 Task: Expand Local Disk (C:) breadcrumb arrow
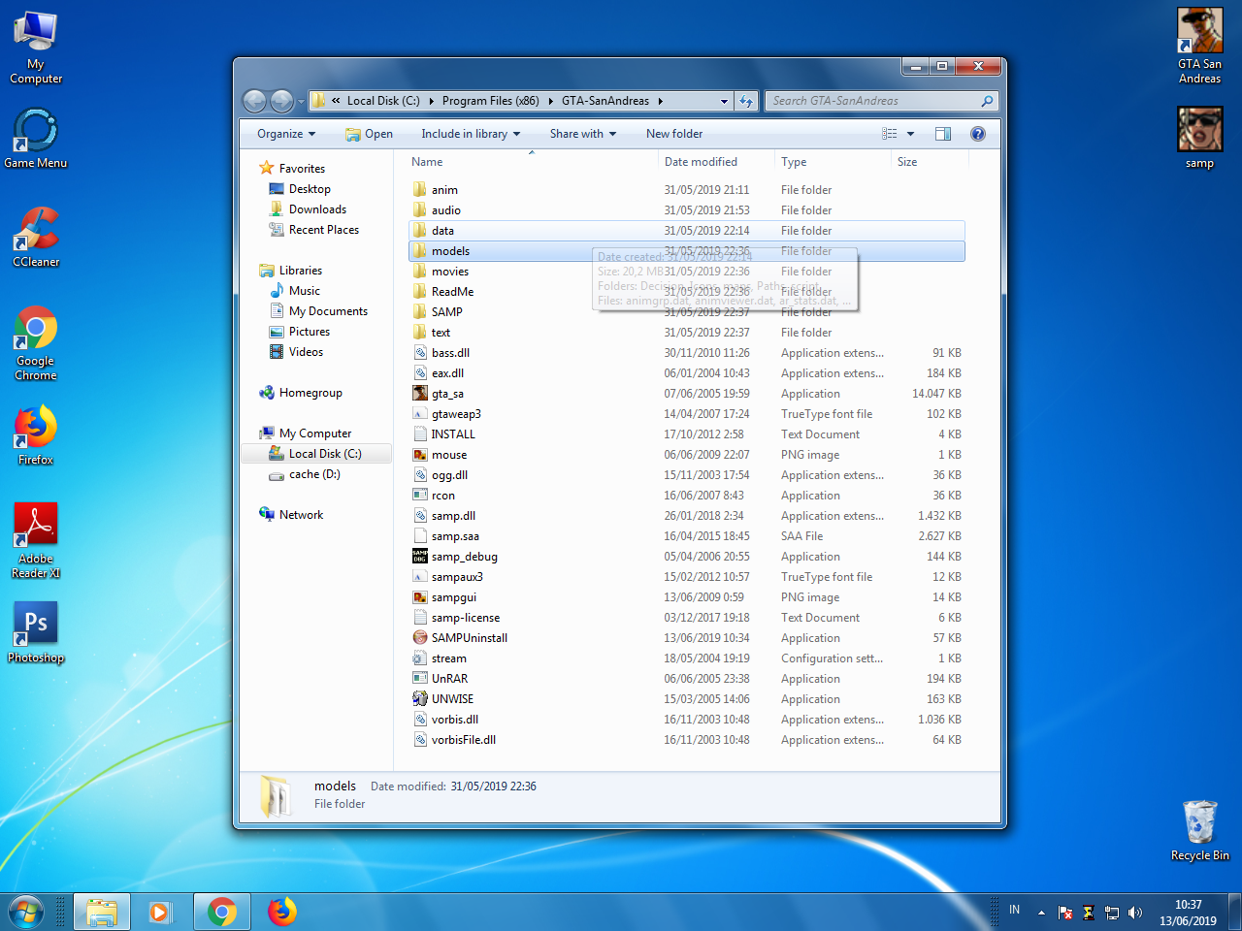click(x=432, y=101)
